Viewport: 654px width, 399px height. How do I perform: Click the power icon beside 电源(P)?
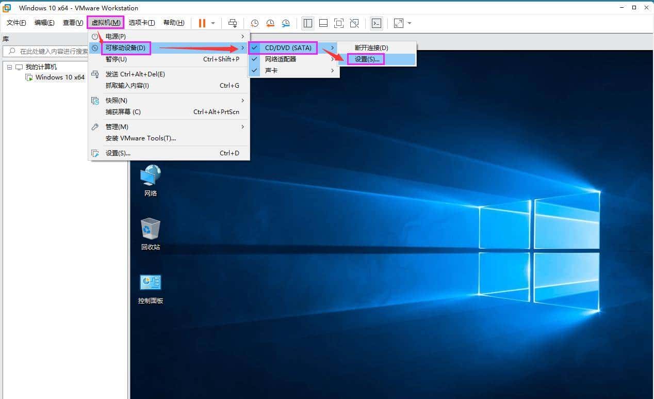pos(95,37)
